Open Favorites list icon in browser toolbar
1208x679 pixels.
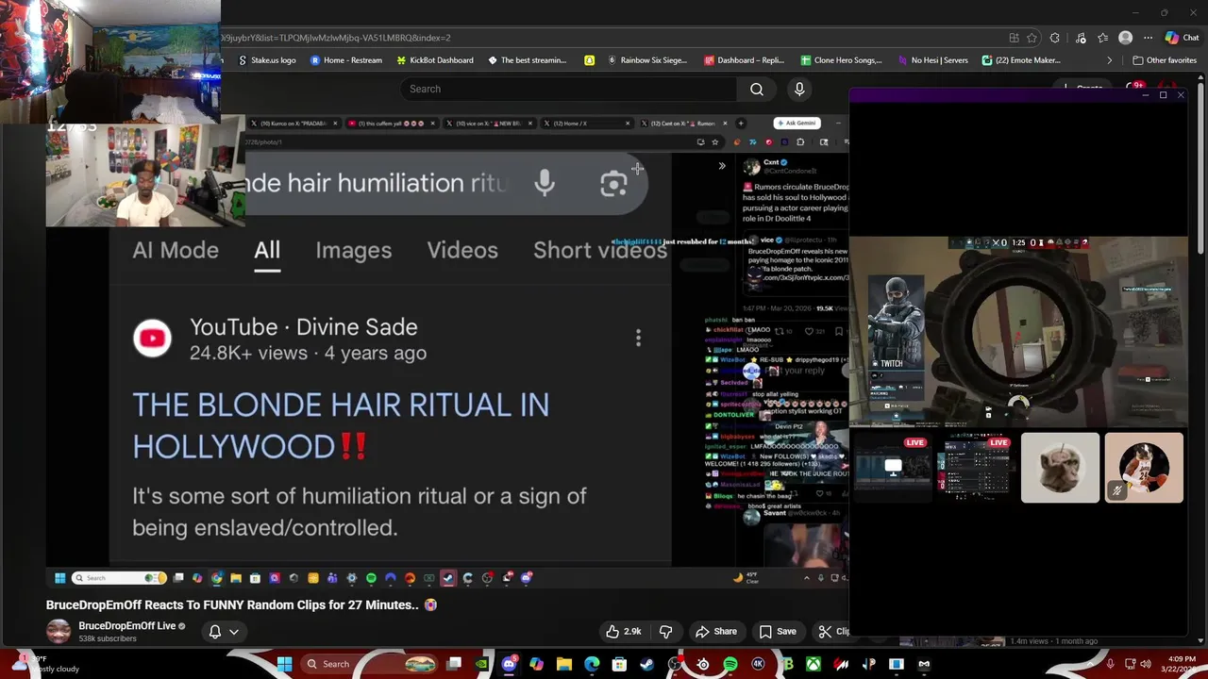(1102, 38)
